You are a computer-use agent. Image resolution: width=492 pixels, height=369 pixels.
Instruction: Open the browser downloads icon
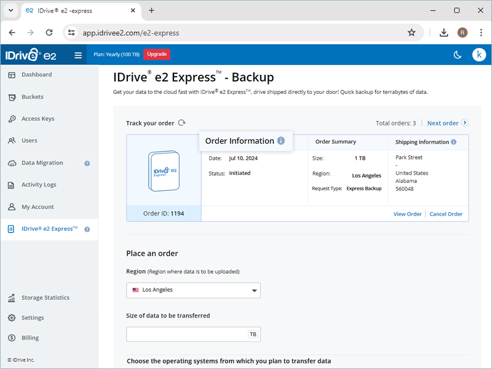pos(443,33)
